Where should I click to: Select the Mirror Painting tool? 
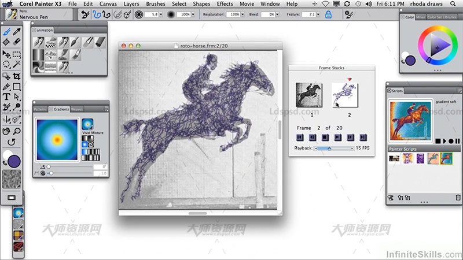click(x=6, y=120)
